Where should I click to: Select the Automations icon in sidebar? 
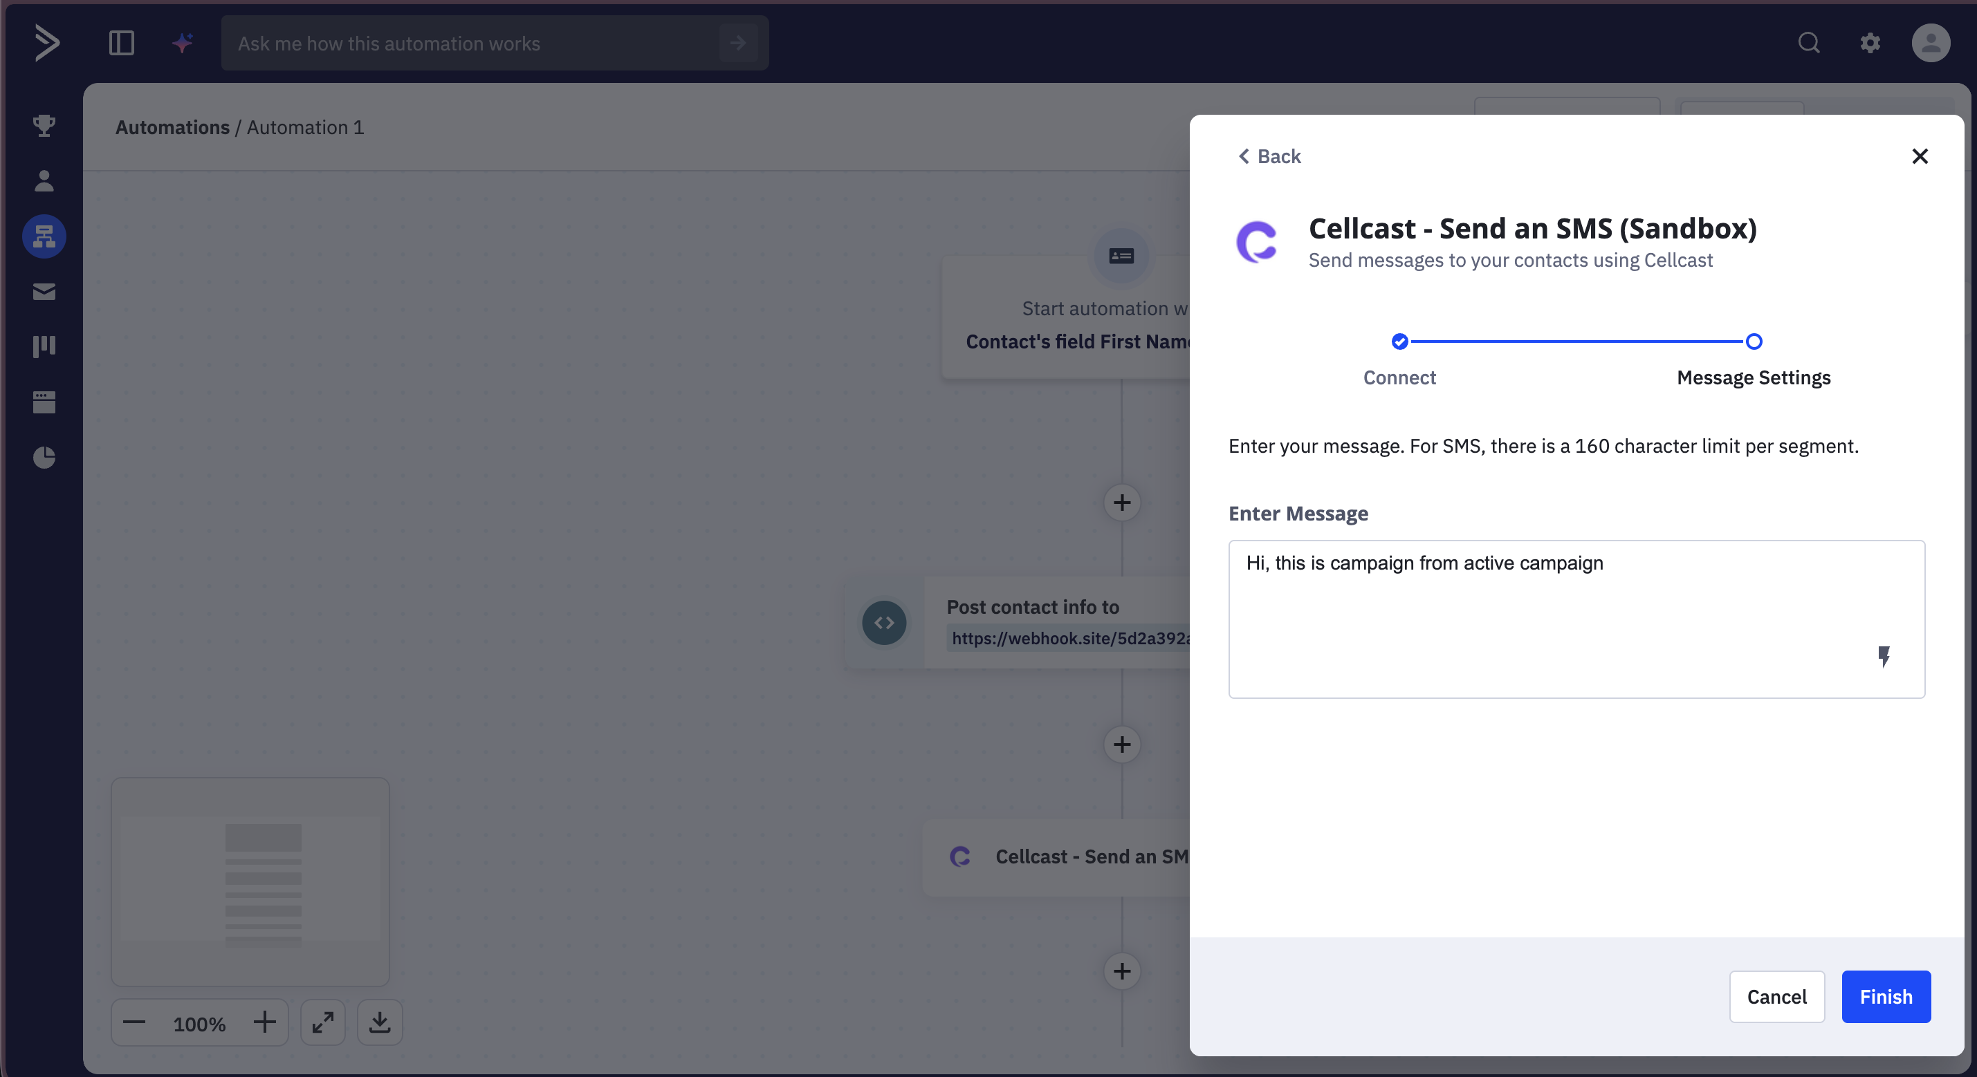point(44,236)
